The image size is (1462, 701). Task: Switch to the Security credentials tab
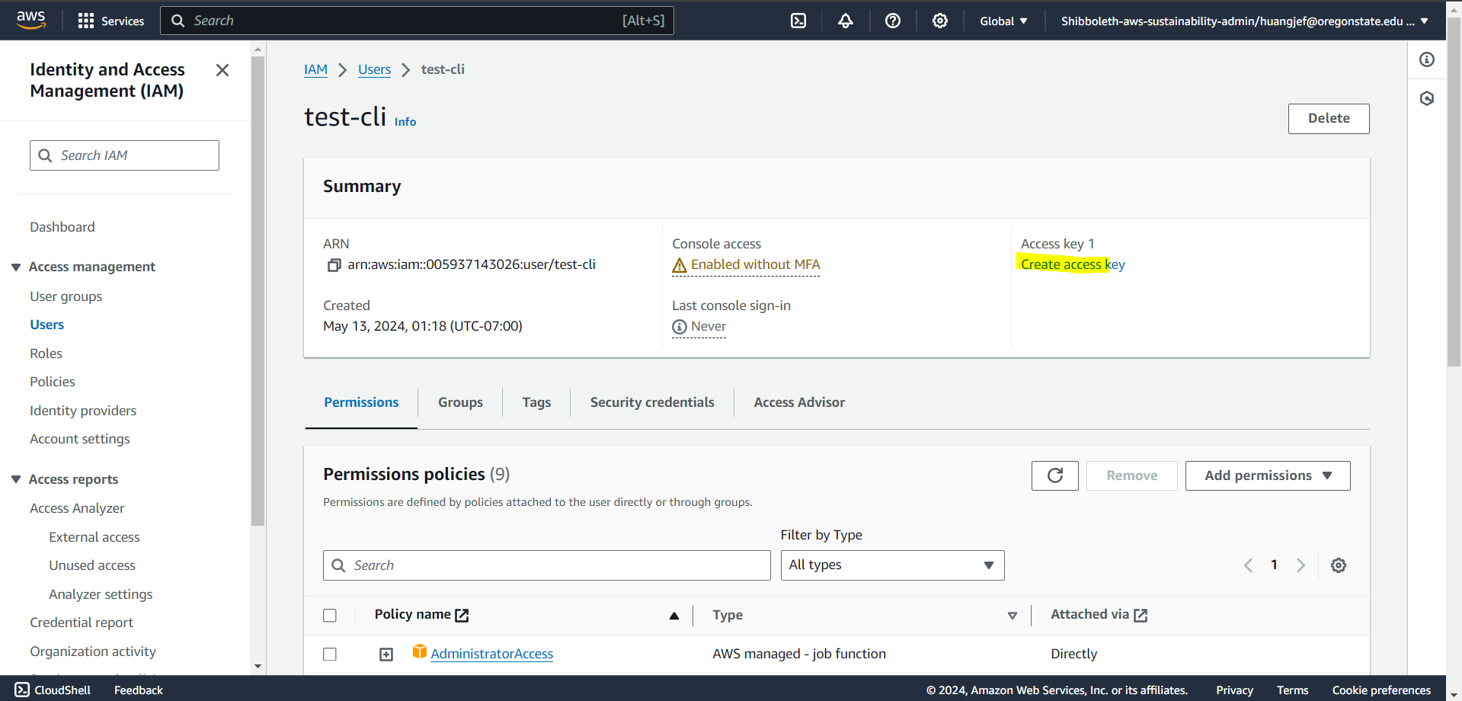(x=652, y=402)
